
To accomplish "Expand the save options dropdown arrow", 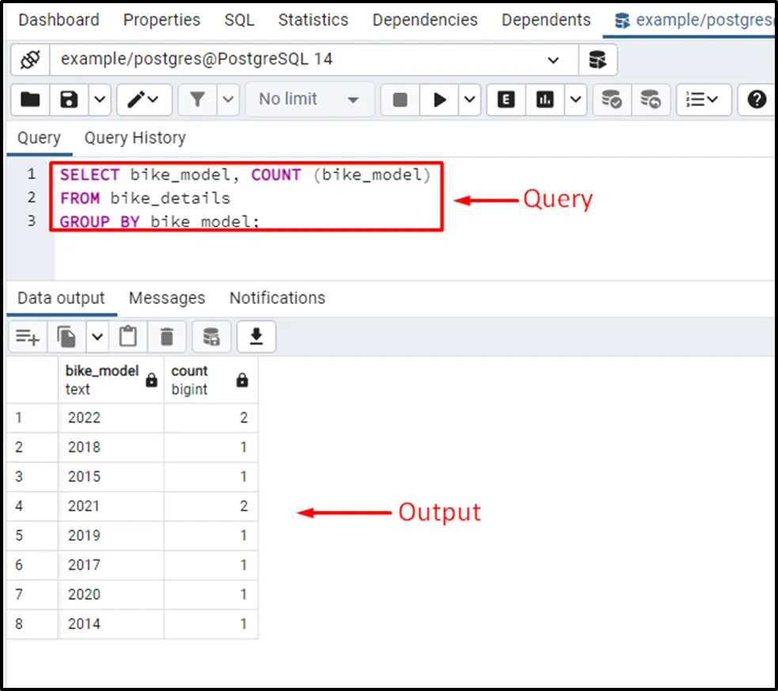I will pos(100,100).
